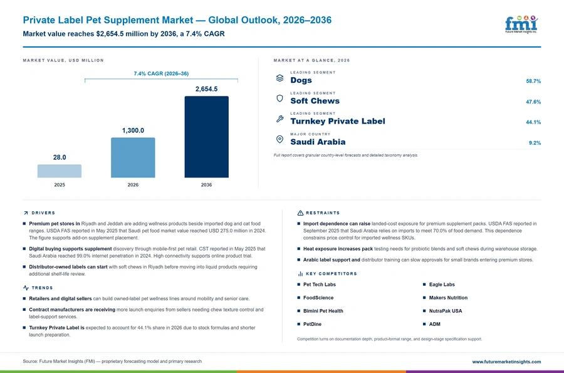Click the arrow icon next to Drivers
Viewport: 564px width, 373px height.
pos(26,213)
